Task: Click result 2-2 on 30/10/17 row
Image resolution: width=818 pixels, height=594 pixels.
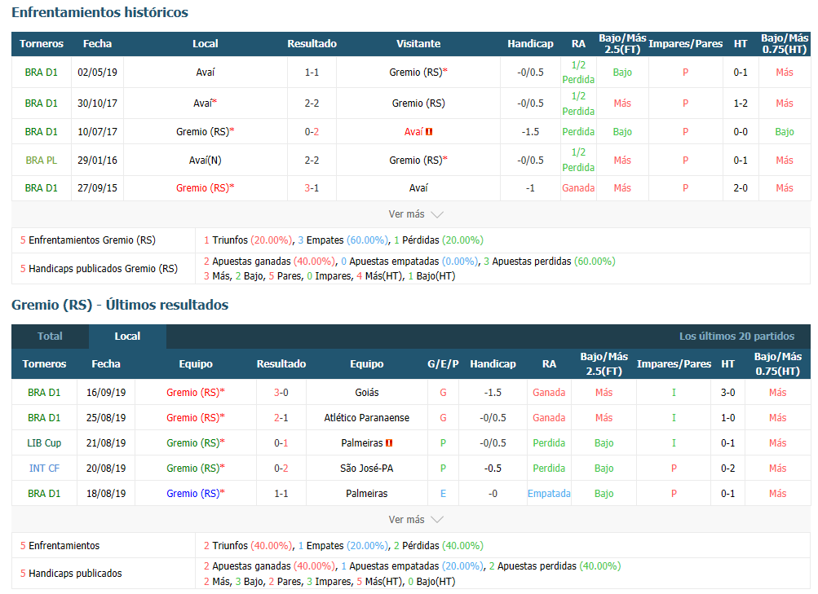Action: tap(312, 103)
